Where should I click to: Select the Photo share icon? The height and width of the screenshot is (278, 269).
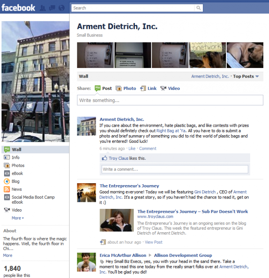[x=119, y=88]
